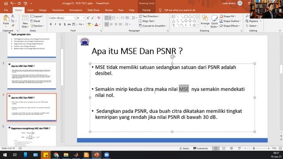Open the Text Direction dropdown
Image resolution: width=283 pixels, height=159 pixels.
click(x=149, y=16)
